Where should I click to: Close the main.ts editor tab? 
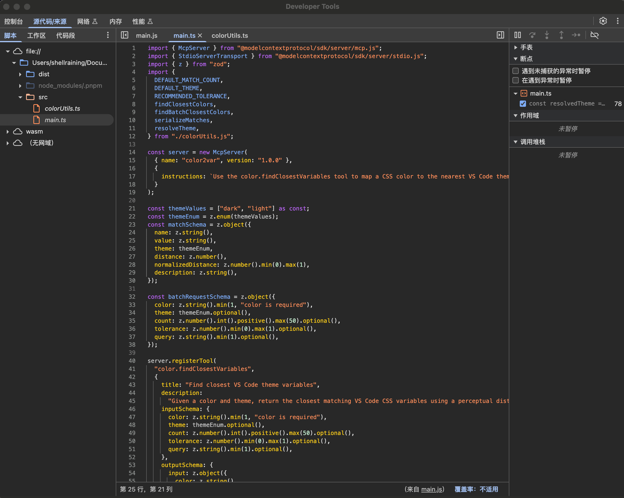tap(200, 35)
